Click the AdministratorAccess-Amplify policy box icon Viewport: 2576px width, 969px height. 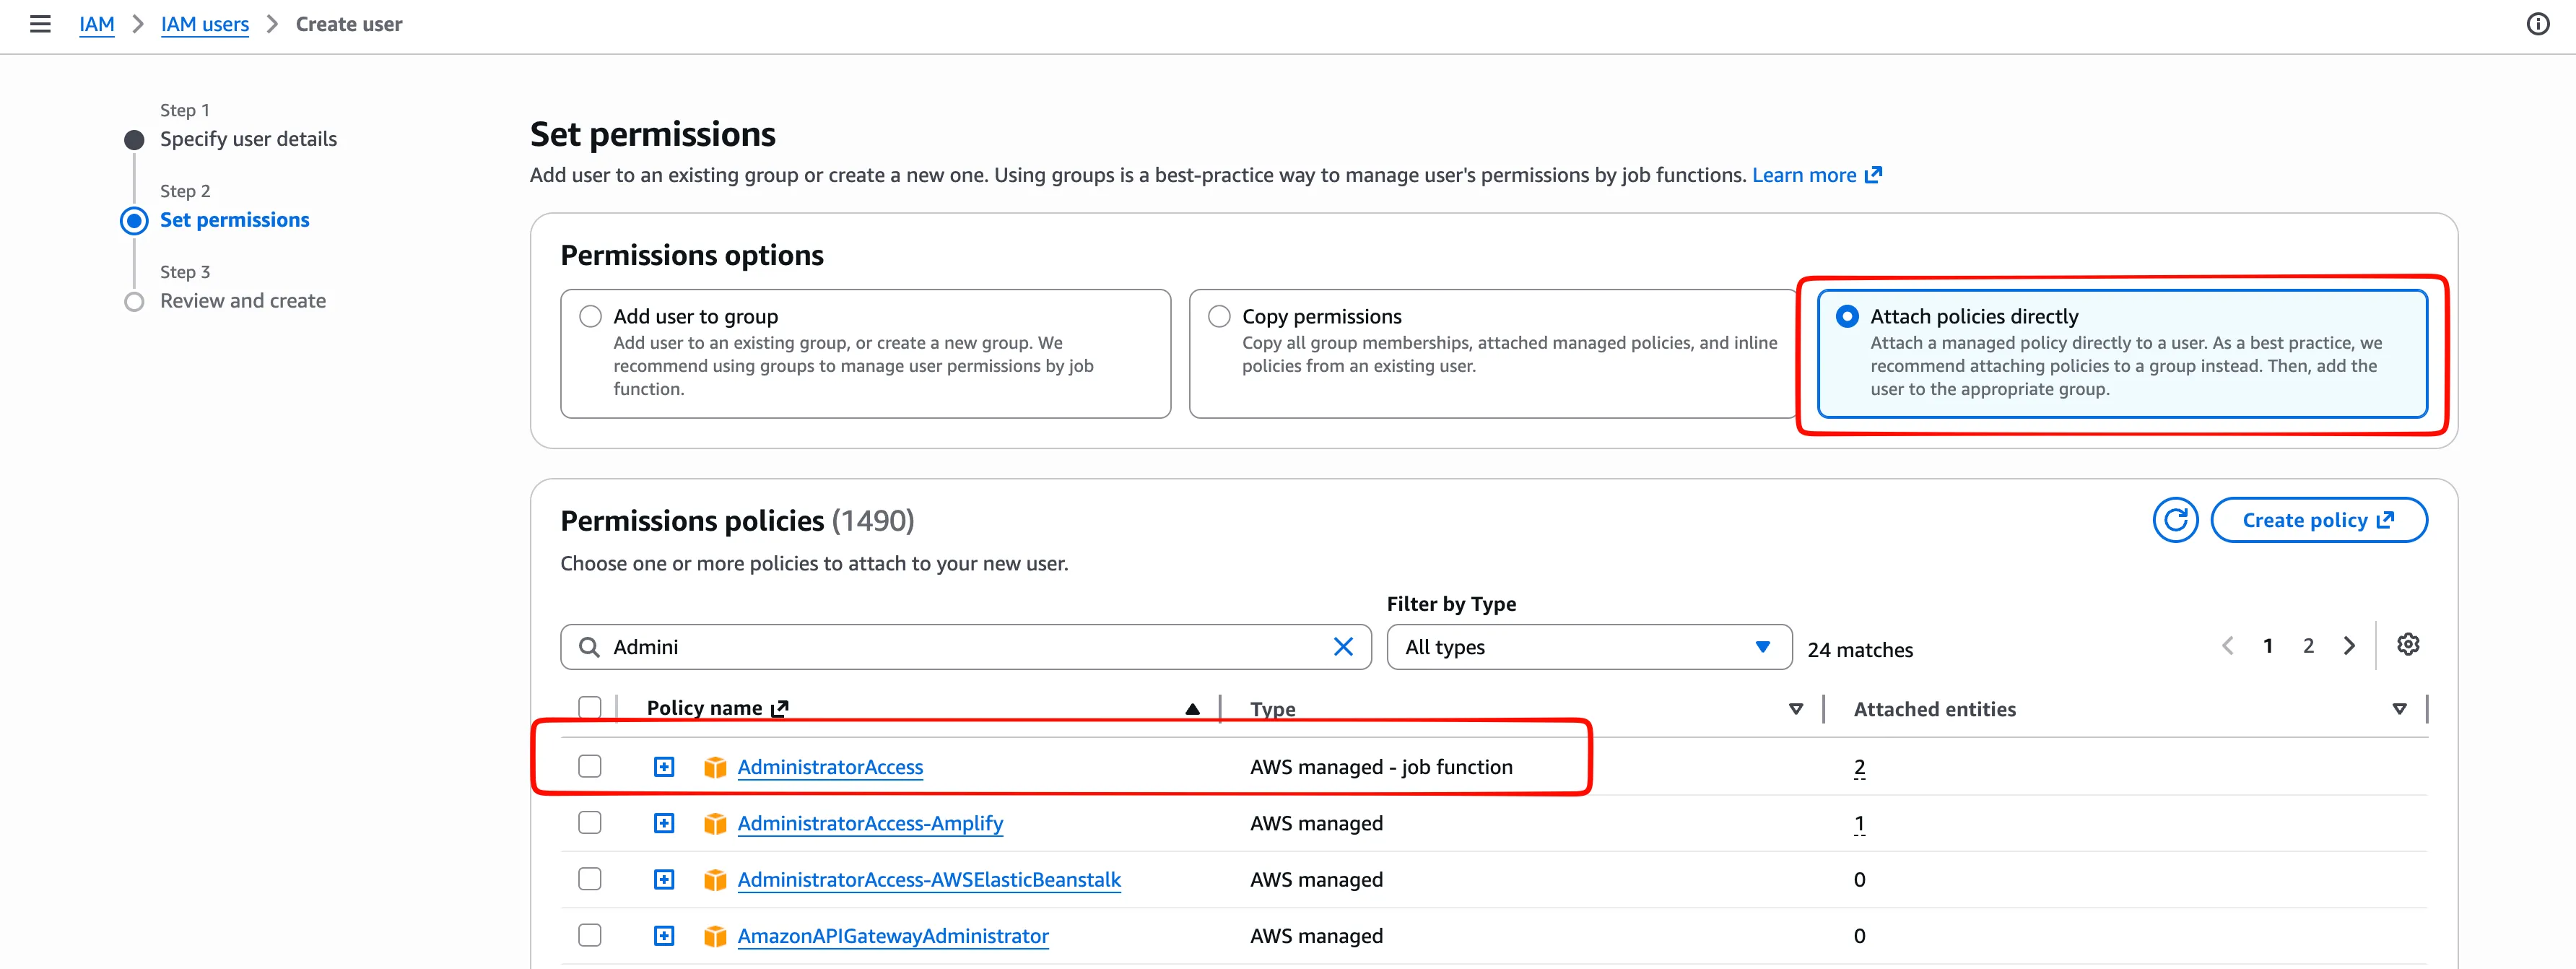click(714, 823)
